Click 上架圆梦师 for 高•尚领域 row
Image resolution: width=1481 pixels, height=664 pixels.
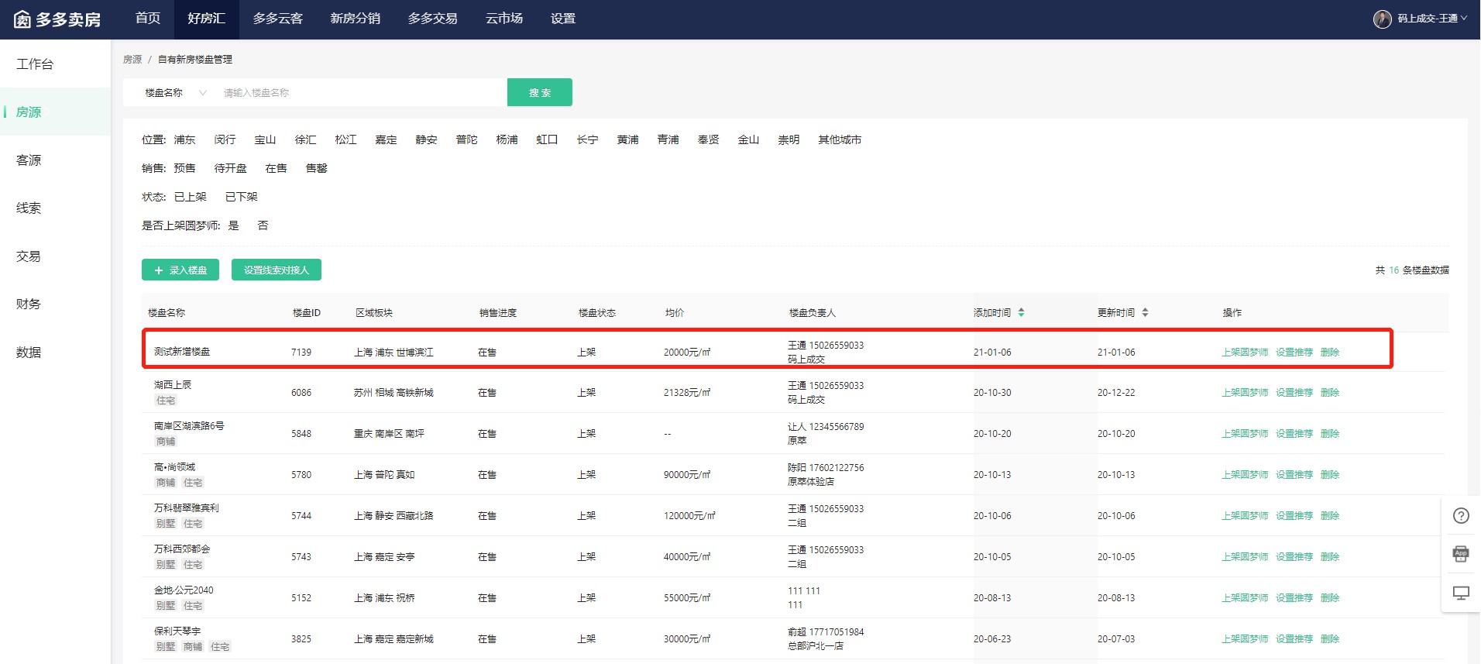click(1245, 474)
